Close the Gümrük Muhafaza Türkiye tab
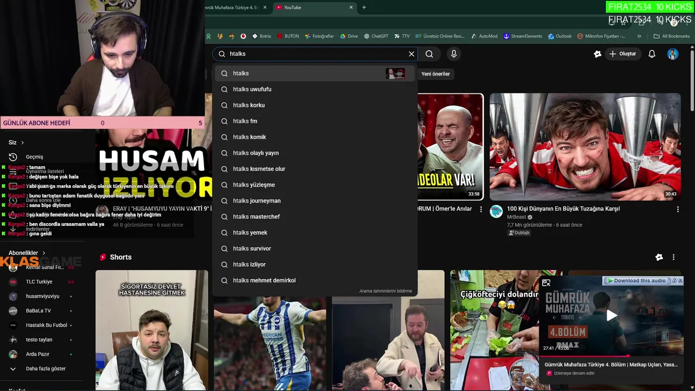The height and width of the screenshot is (391, 695). [x=265, y=7]
